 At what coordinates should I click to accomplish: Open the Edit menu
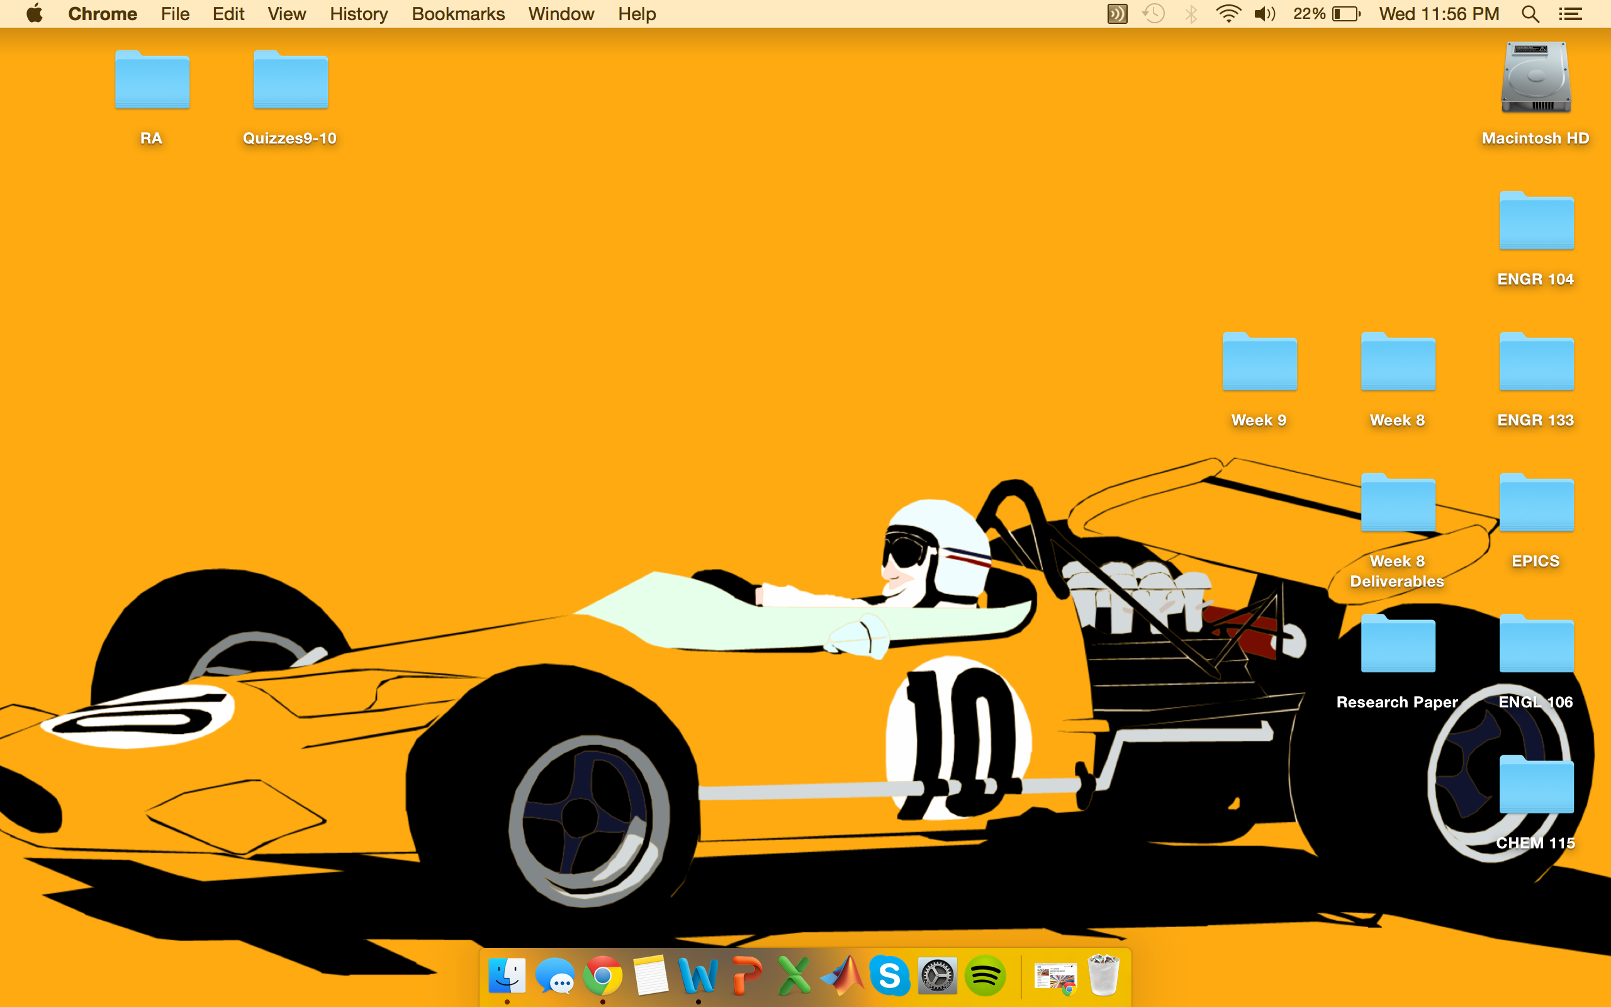pos(228,13)
